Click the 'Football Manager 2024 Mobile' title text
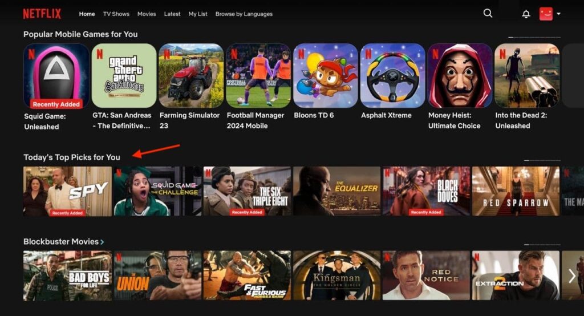Image resolution: width=584 pixels, height=316 pixels. point(255,121)
